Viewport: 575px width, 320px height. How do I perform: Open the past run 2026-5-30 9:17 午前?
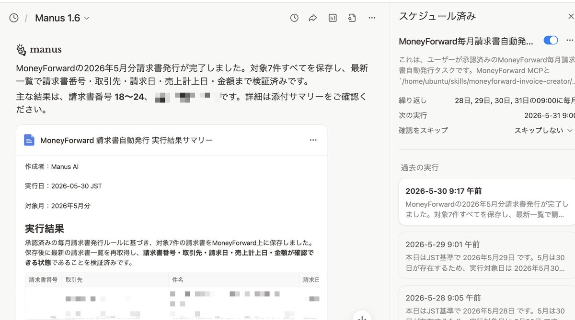pos(486,202)
